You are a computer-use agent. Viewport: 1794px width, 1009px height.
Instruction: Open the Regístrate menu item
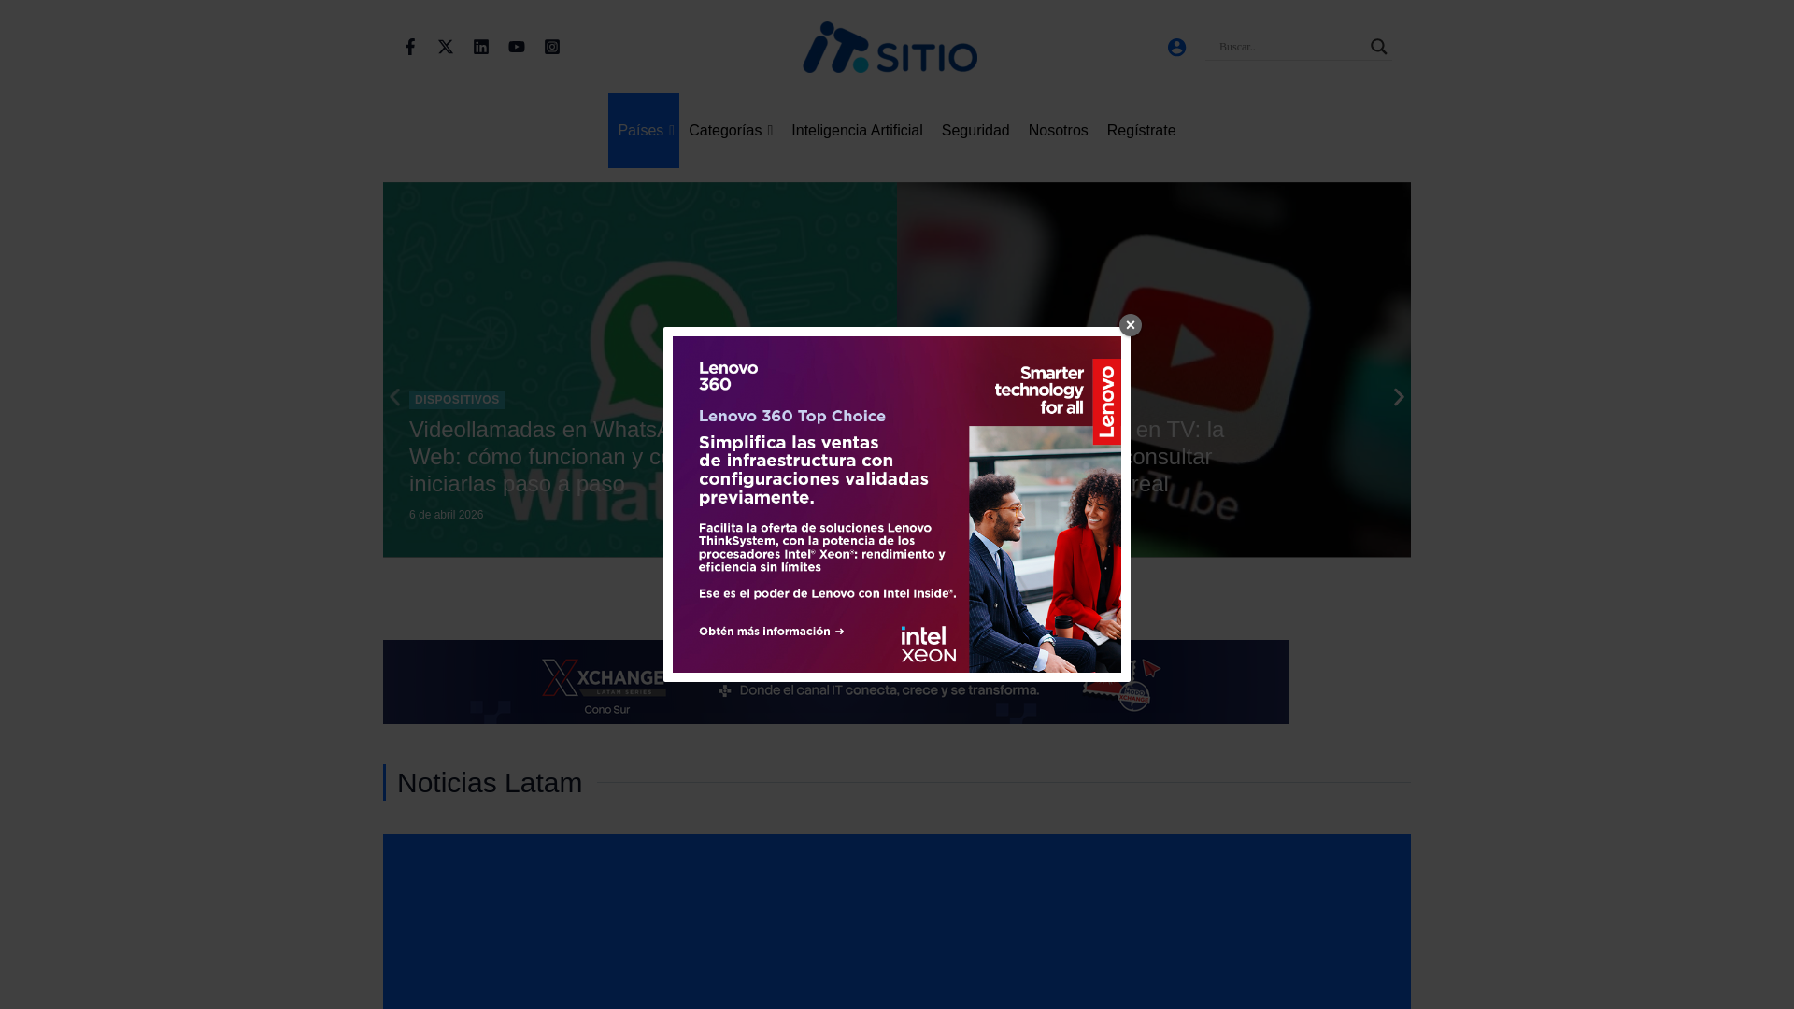[x=1141, y=131]
